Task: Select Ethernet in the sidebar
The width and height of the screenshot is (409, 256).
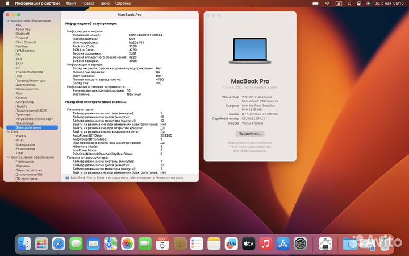Action: [22, 38]
